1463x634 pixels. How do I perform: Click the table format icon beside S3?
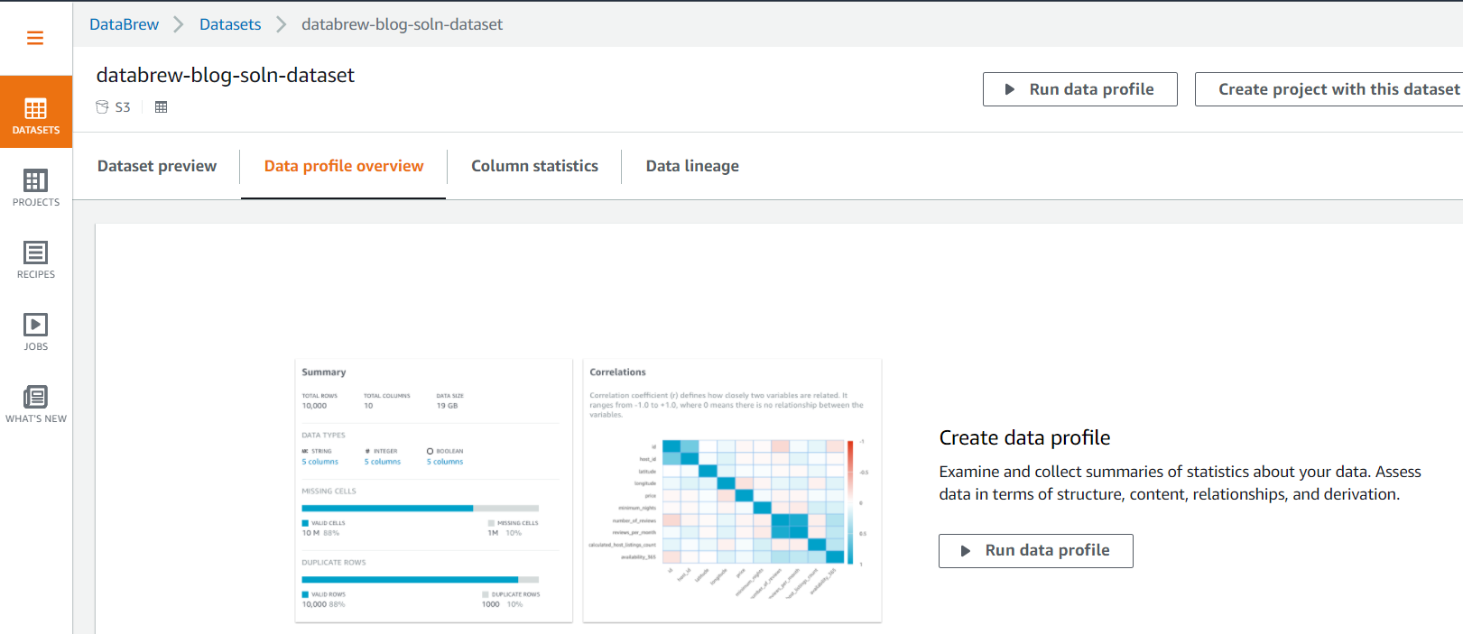[x=162, y=106]
